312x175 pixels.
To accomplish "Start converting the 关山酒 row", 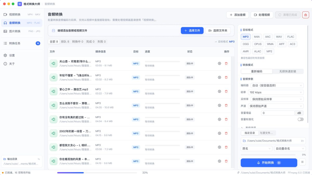I will pos(219,64).
